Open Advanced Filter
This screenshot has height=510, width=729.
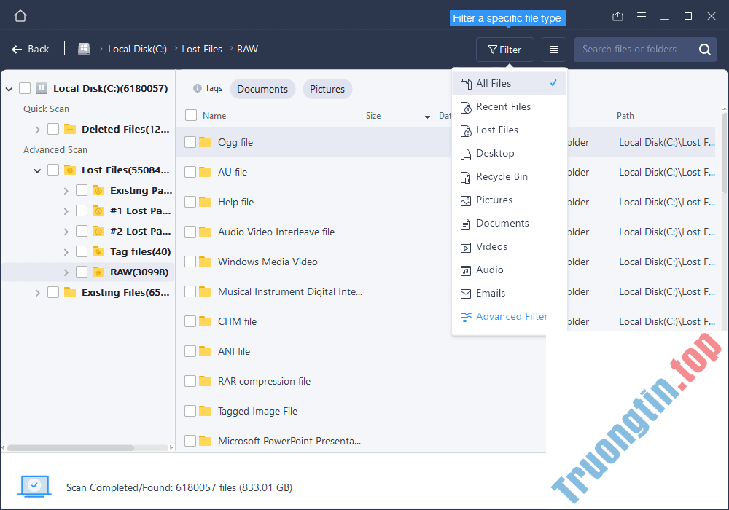(x=510, y=316)
